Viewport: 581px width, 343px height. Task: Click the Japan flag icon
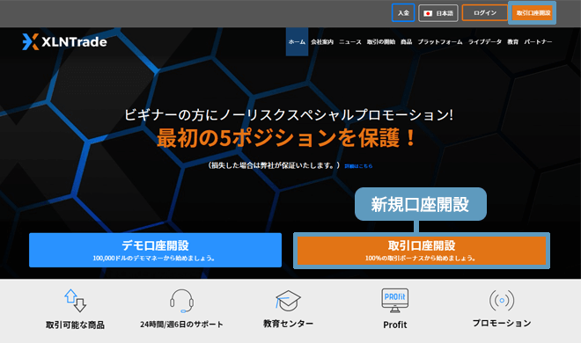click(x=428, y=13)
